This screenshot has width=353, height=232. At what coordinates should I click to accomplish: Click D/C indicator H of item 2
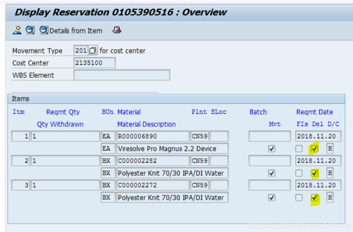(330, 173)
